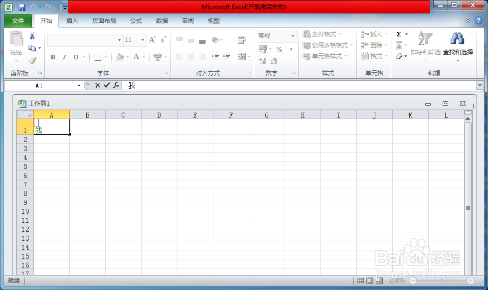Click the Increase Indent icon

[227, 57]
